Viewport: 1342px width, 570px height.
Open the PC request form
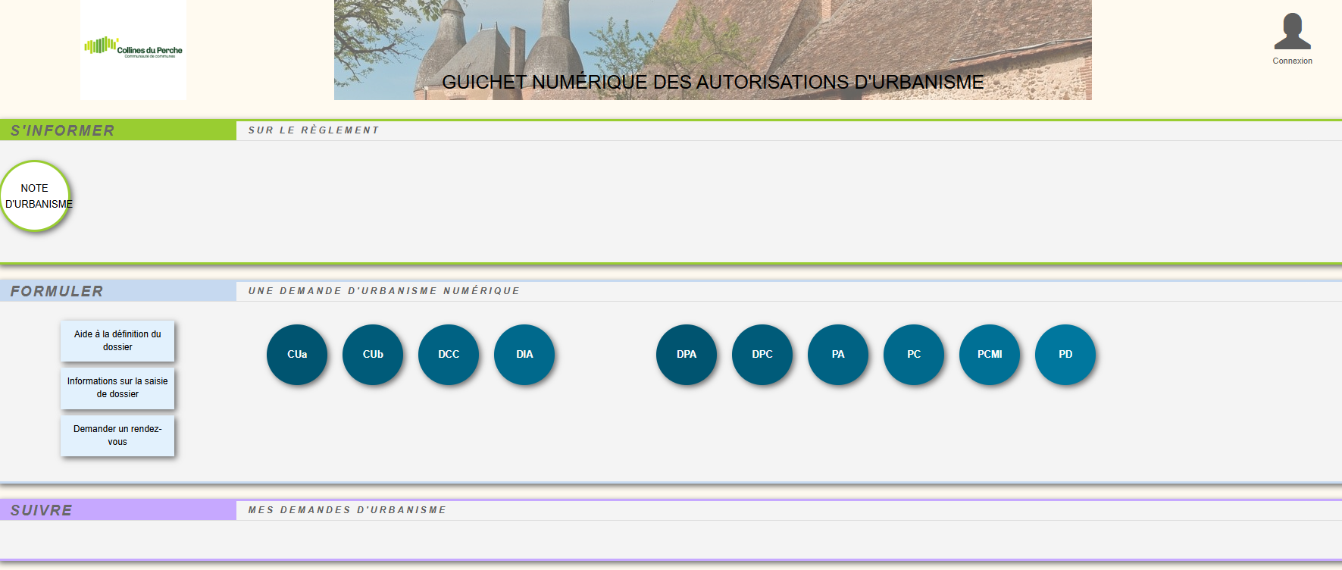pyautogui.click(x=914, y=355)
